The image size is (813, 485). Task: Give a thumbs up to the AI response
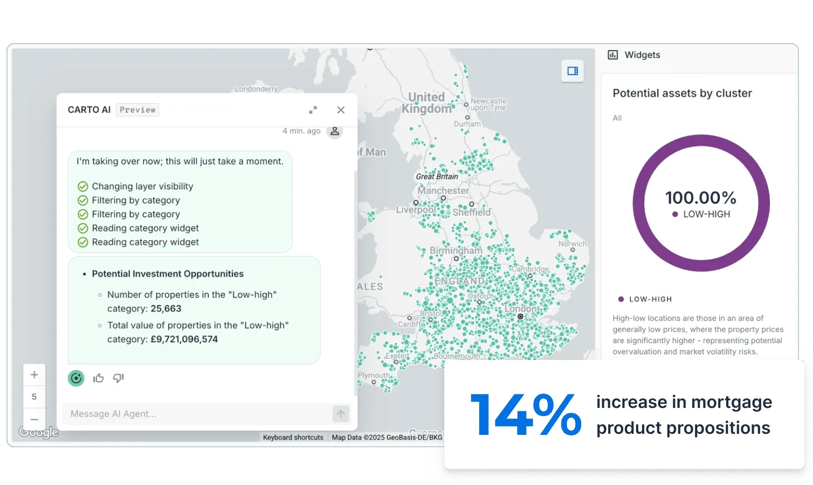98,378
